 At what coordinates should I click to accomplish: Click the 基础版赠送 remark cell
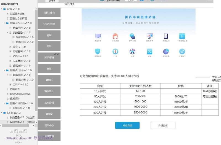coord(210,91)
